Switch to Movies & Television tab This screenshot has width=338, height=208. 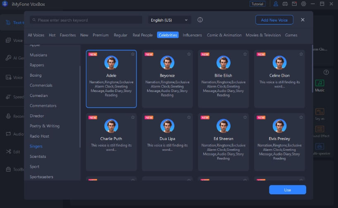tap(263, 35)
